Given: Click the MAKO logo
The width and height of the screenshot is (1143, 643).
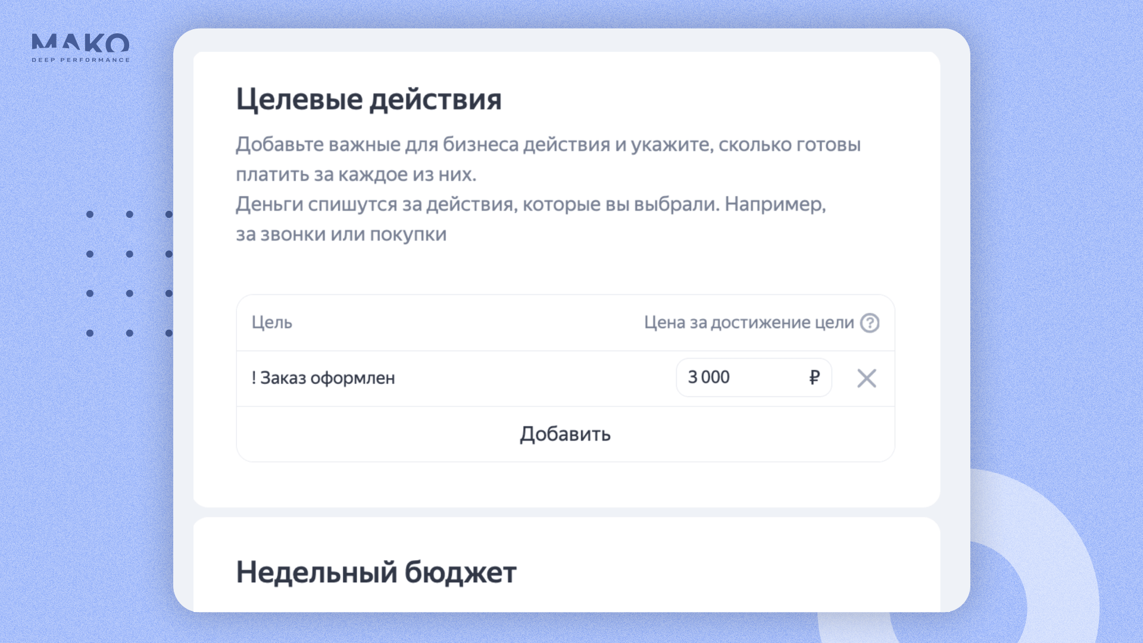Looking at the screenshot, I should click(x=80, y=43).
